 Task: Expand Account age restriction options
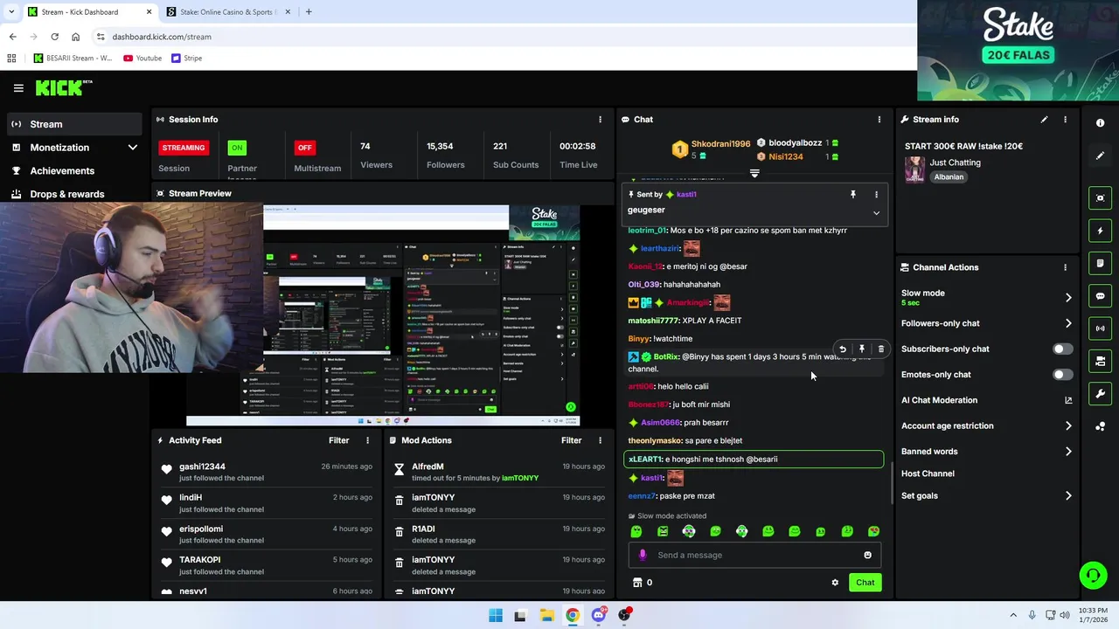click(x=1068, y=426)
